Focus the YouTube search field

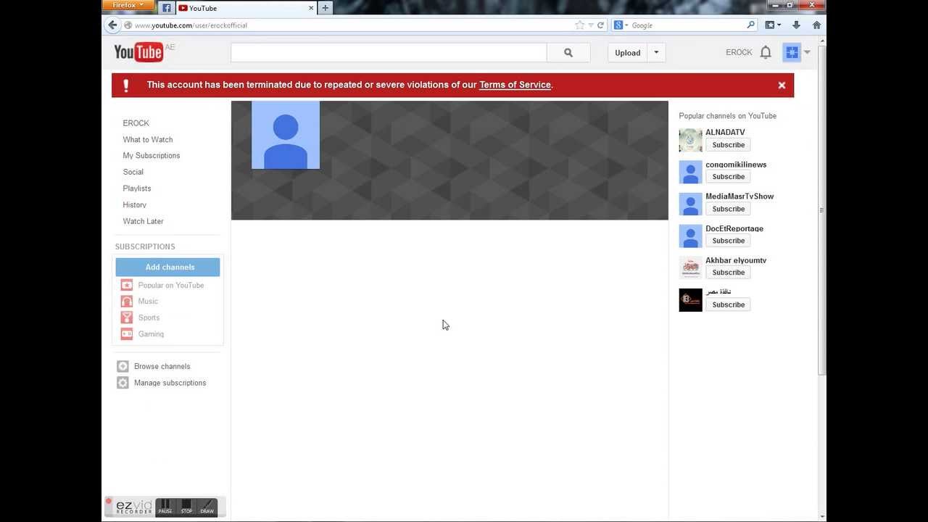pos(389,52)
